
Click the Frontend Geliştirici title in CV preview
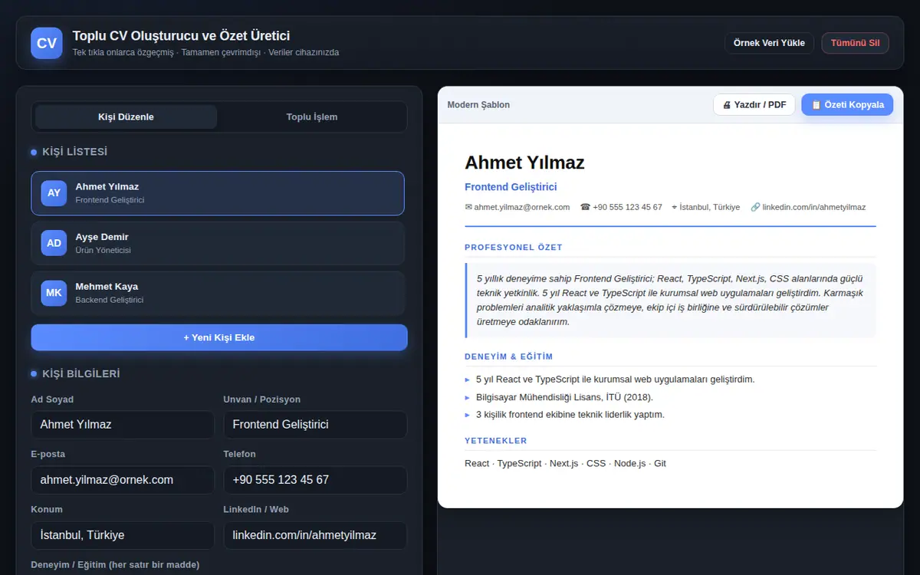511,187
